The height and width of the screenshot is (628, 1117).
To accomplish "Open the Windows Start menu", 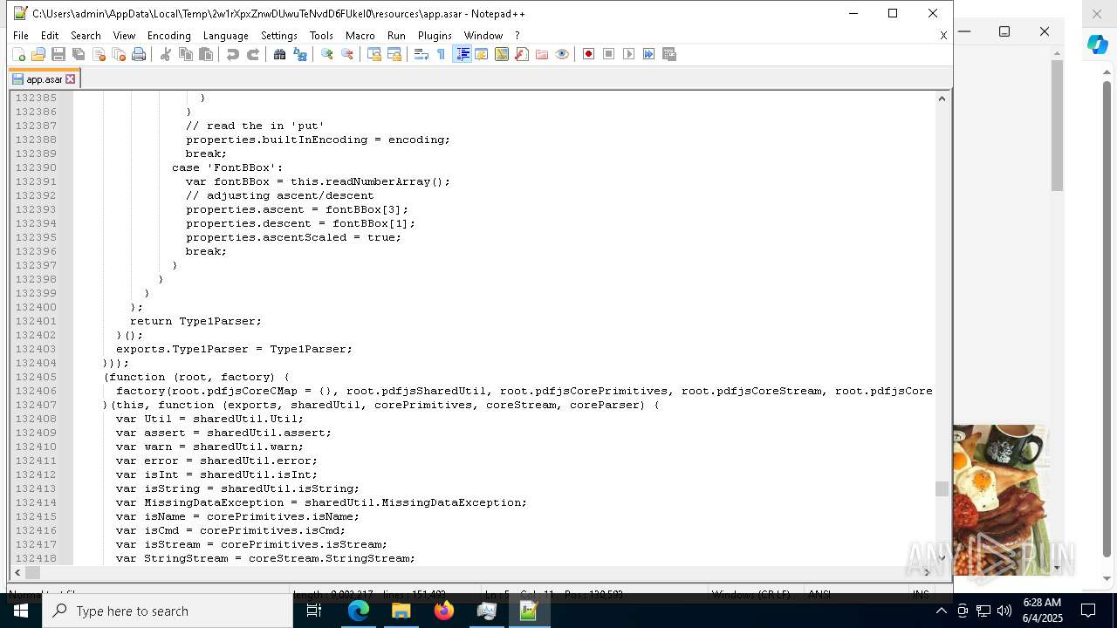I will (x=21, y=611).
